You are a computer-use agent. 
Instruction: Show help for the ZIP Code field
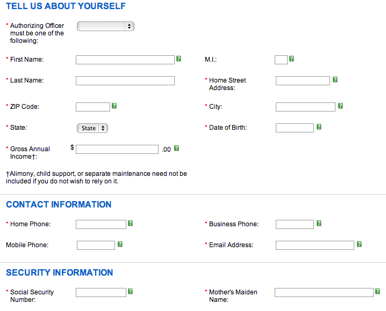(114, 106)
